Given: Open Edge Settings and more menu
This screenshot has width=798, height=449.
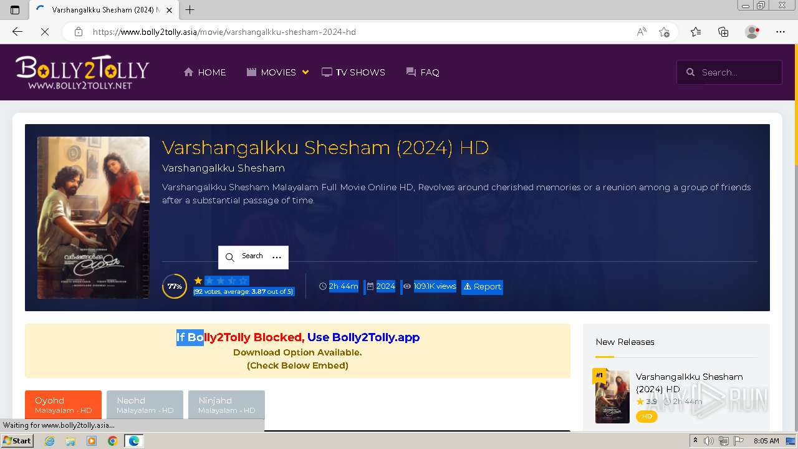Looking at the screenshot, I should point(781,32).
